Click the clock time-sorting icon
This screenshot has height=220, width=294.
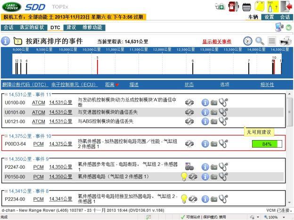tap(248, 41)
